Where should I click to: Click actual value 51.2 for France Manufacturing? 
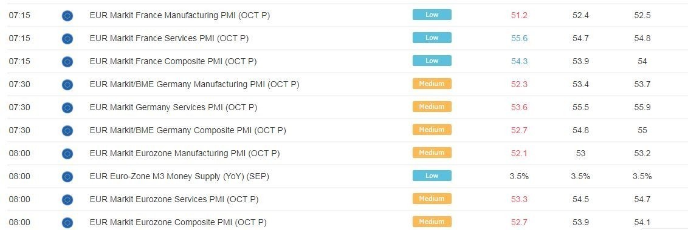click(x=519, y=15)
